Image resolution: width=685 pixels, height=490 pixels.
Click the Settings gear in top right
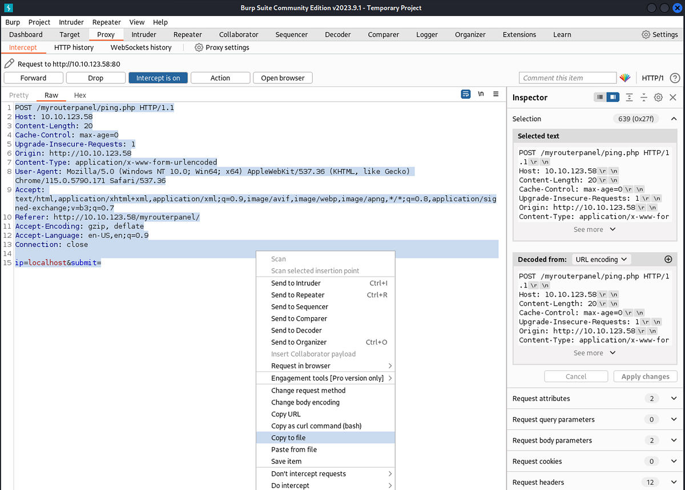tap(659, 34)
